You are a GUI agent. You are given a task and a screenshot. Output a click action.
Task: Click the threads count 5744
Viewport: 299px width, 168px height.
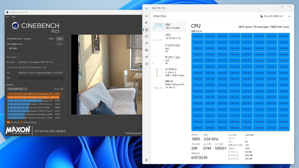tap(207, 148)
